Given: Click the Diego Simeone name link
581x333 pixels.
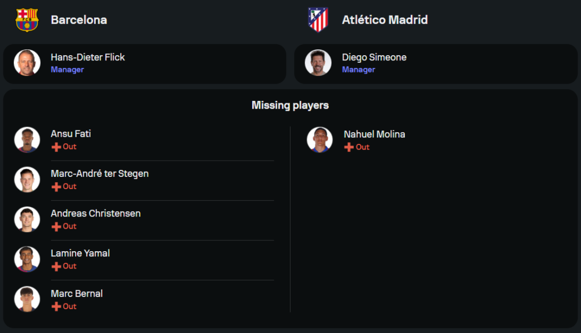Looking at the screenshot, I should [374, 57].
